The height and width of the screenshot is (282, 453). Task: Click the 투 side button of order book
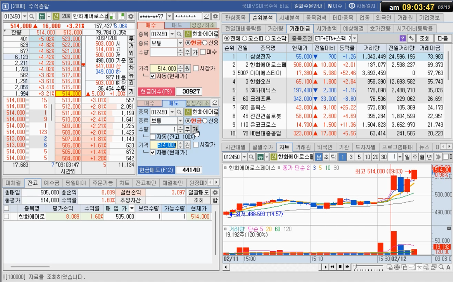(131, 38)
